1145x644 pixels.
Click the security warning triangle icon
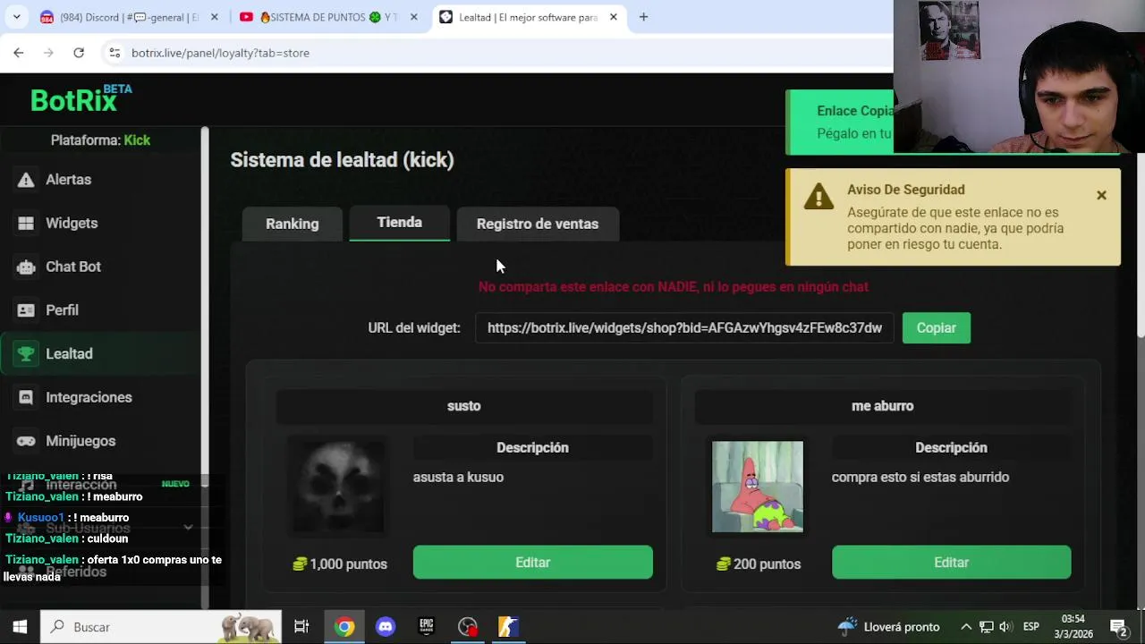pyautogui.click(x=818, y=196)
